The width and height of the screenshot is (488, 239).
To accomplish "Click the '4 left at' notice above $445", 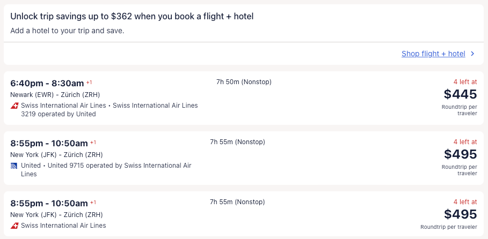I will 464,82.
